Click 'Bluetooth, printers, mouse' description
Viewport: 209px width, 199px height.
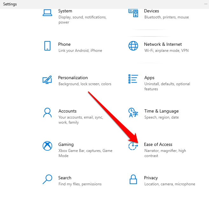tap(166, 17)
